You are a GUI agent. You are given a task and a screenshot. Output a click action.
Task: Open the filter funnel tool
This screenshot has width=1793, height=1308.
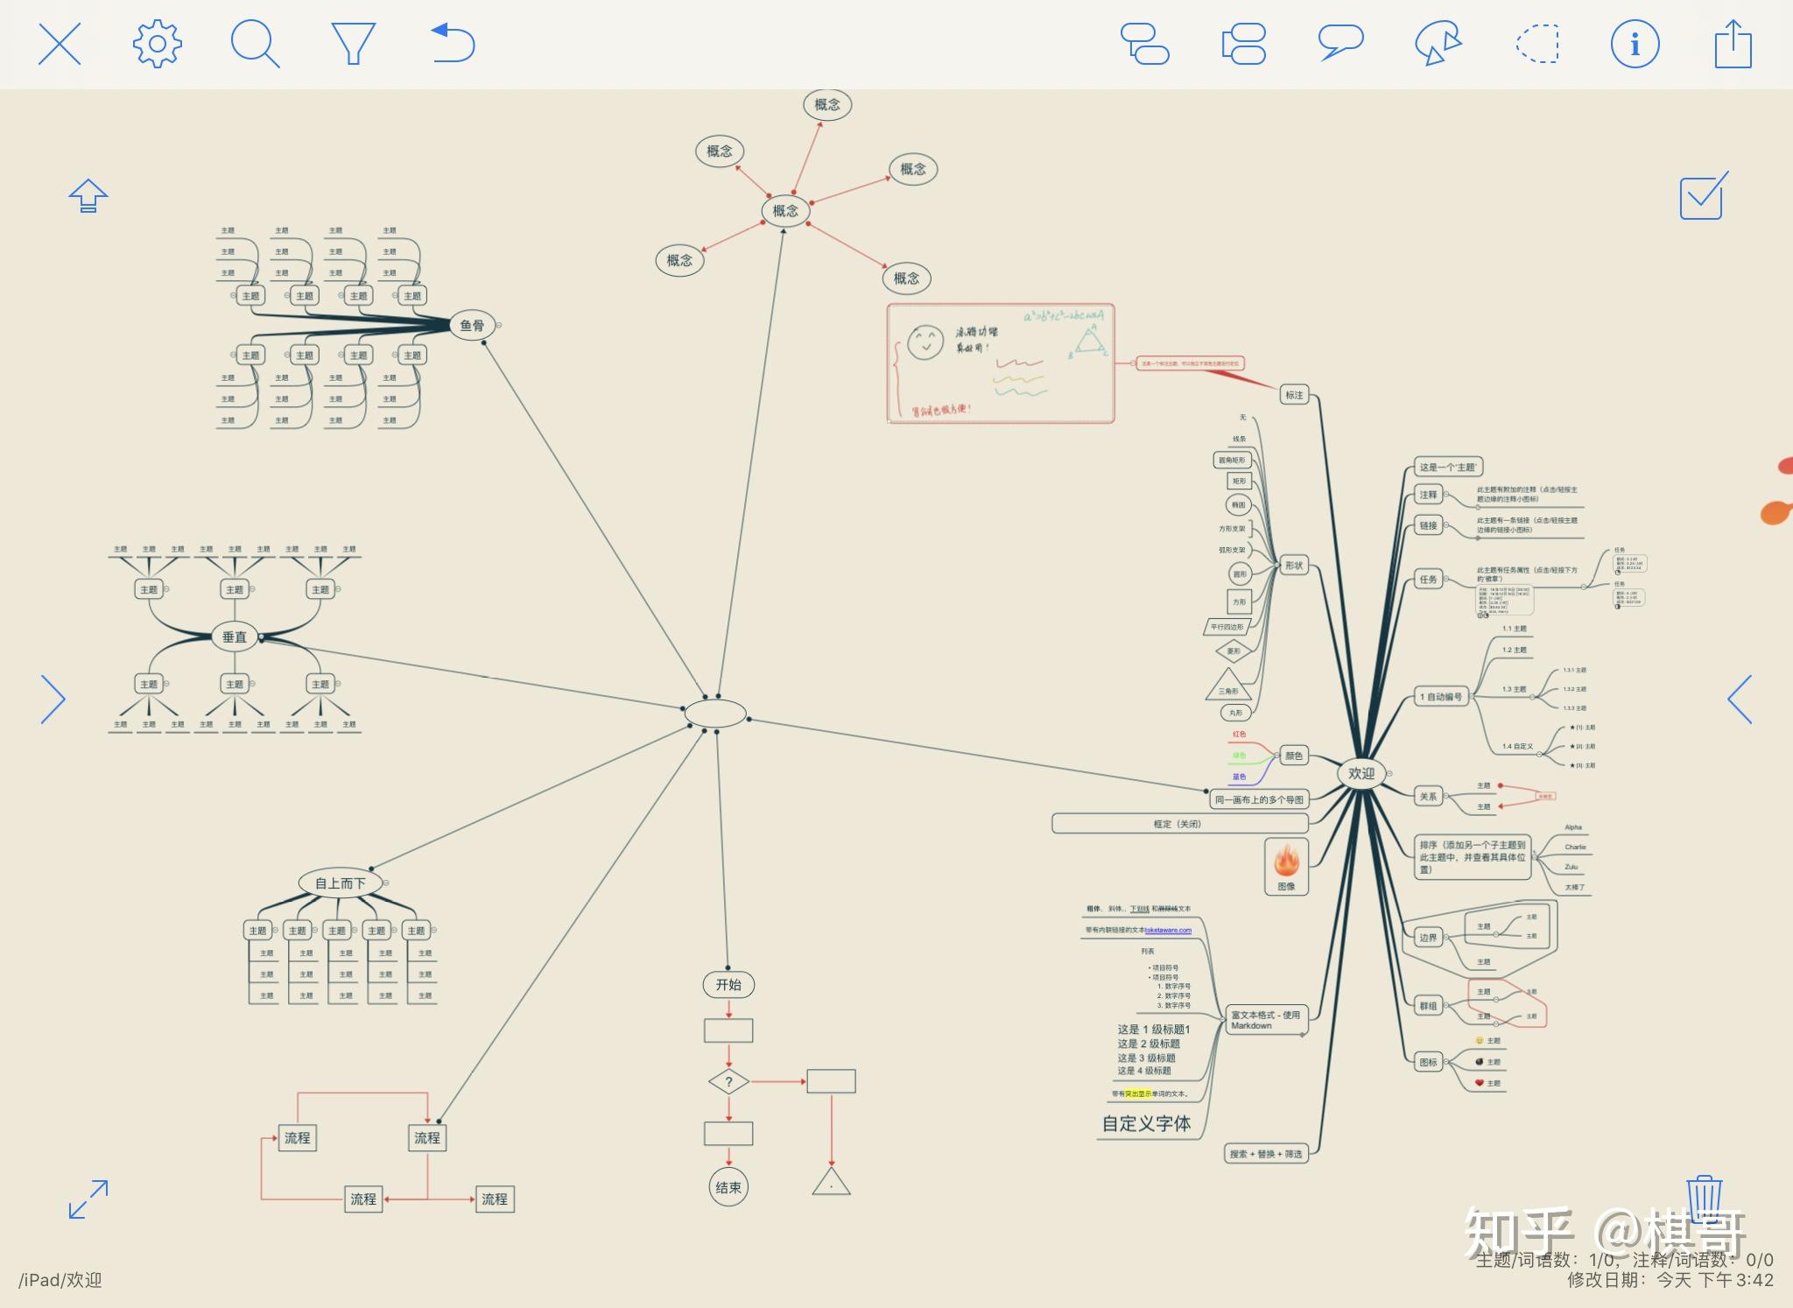(354, 44)
